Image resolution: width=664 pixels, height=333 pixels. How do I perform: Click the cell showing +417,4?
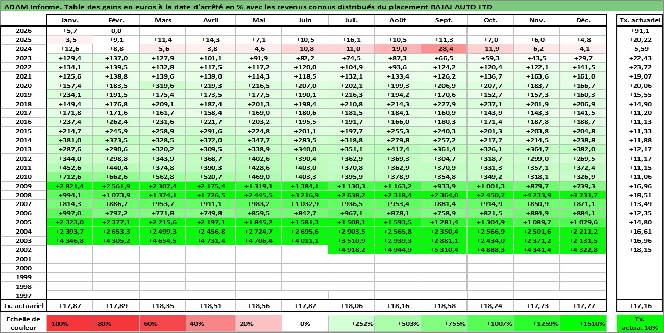click(398, 149)
